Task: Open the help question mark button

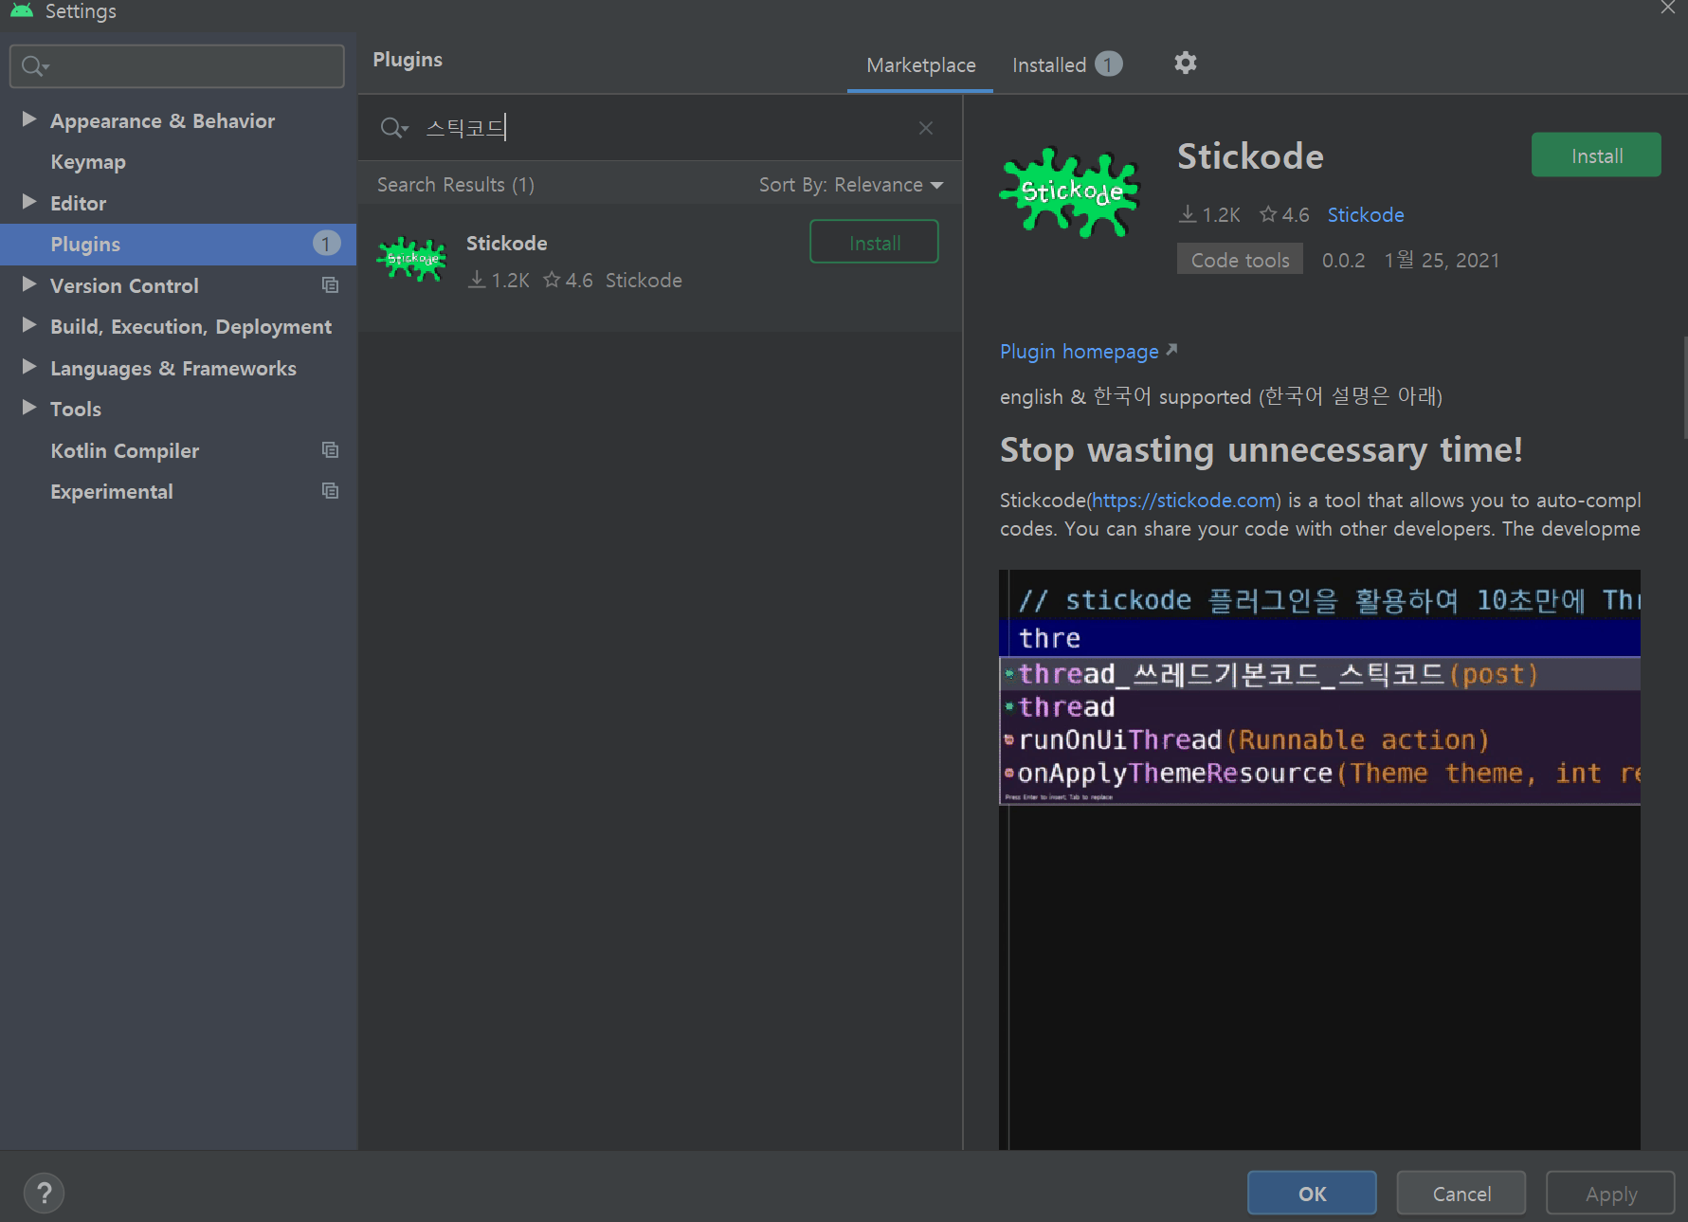Action: click(44, 1193)
